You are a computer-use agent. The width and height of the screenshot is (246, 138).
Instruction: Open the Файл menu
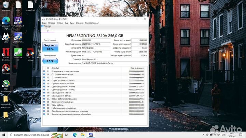(x=44, y=23)
